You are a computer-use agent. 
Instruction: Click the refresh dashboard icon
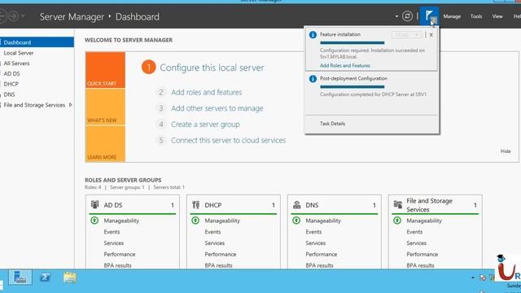pos(407,16)
